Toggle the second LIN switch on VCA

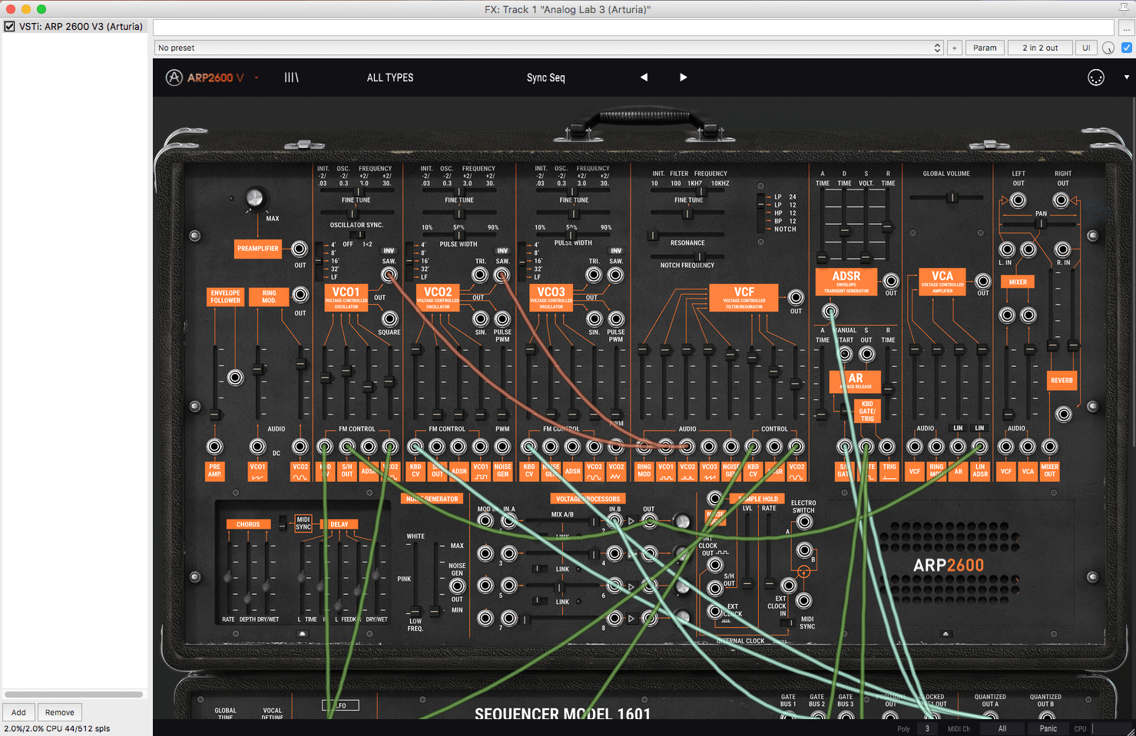coord(979,427)
